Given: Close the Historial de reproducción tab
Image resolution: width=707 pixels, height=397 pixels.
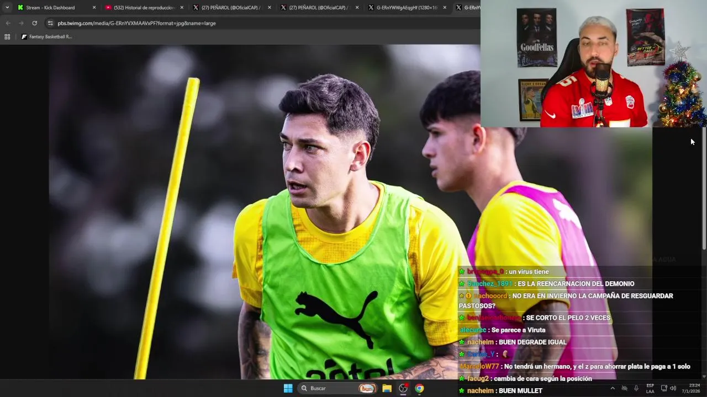Looking at the screenshot, I should pos(182,8).
